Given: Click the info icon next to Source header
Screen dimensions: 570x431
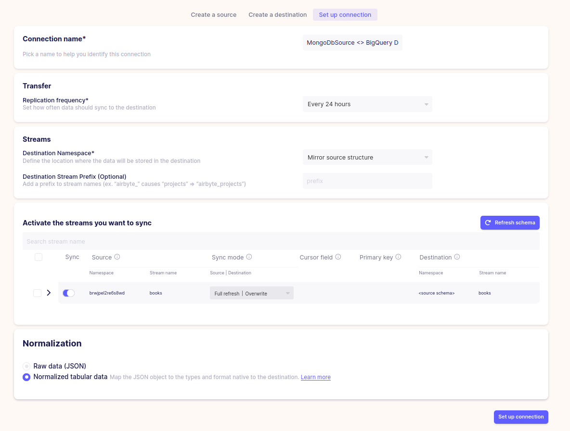Looking at the screenshot, I should (x=118, y=257).
